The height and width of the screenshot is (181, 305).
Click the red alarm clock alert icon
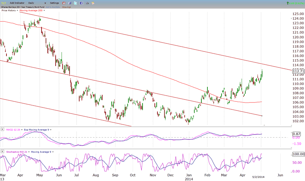coord(63,3)
